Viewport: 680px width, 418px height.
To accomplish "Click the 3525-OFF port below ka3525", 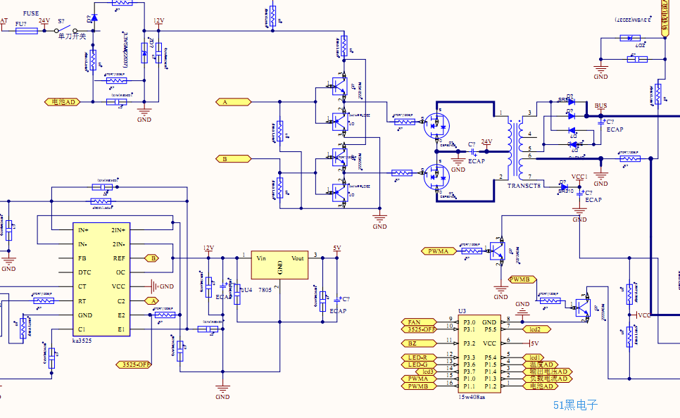I will pyautogui.click(x=134, y=365).
